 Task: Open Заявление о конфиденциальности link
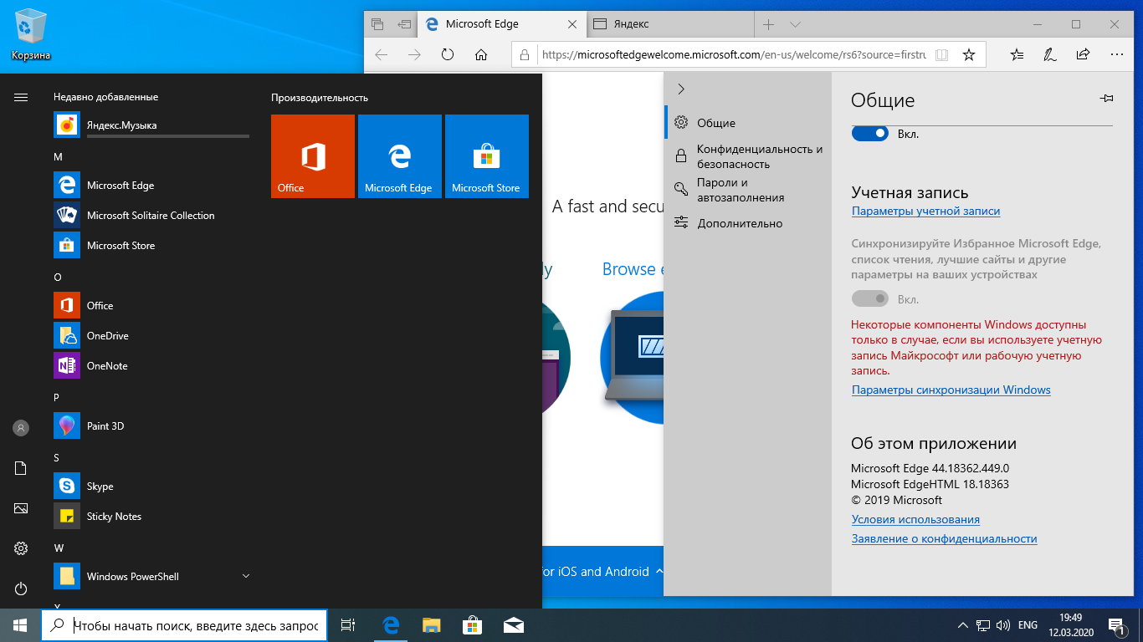pos(944,539)
